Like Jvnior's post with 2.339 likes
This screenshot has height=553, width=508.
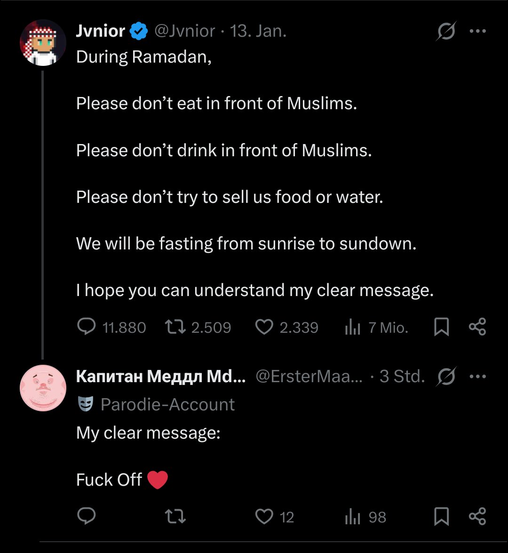click(x=264, y=327)
